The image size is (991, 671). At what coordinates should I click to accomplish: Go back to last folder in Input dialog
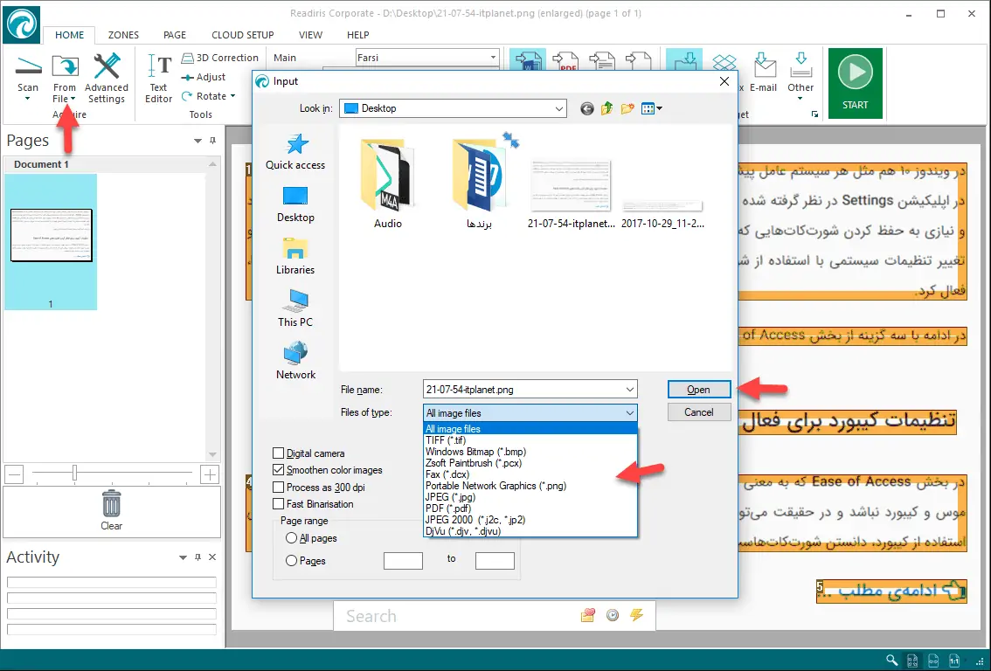tap(587, 108)
